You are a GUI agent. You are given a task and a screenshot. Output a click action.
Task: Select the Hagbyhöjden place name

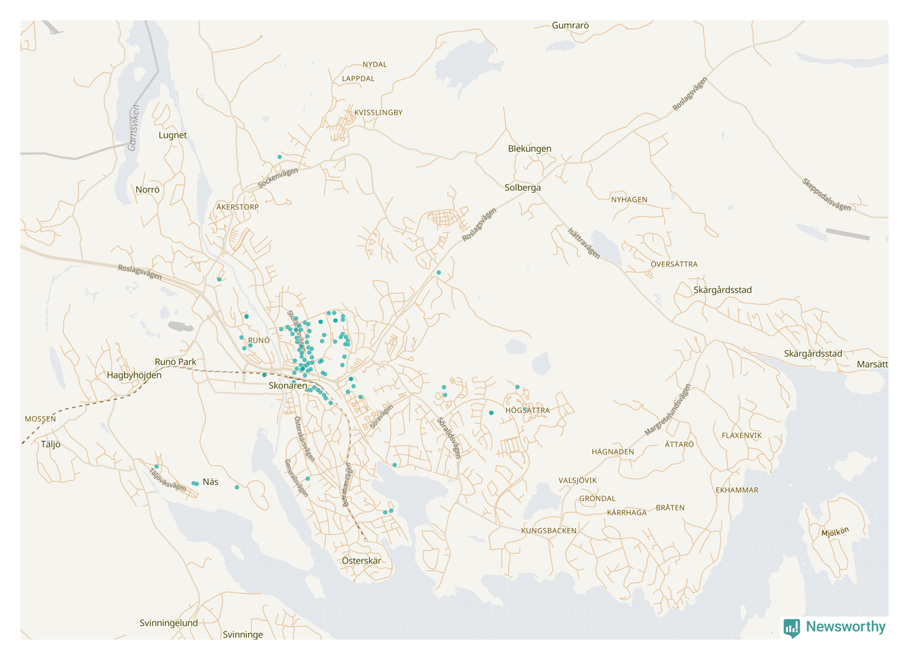tap(134, 375)
